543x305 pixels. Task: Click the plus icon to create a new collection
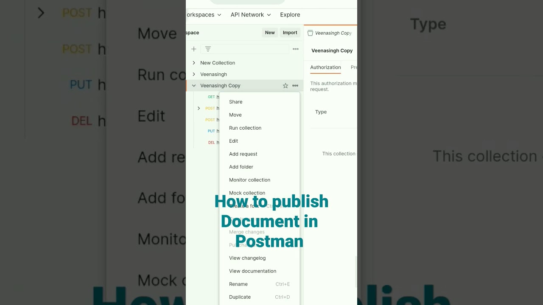click(194, 49)
